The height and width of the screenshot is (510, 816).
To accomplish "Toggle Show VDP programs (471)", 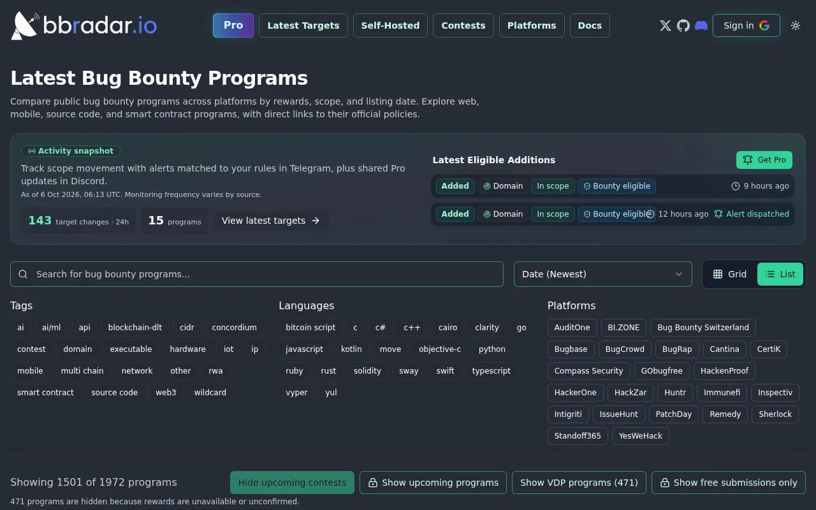I will pyautogui.click(x=579, y=483).
